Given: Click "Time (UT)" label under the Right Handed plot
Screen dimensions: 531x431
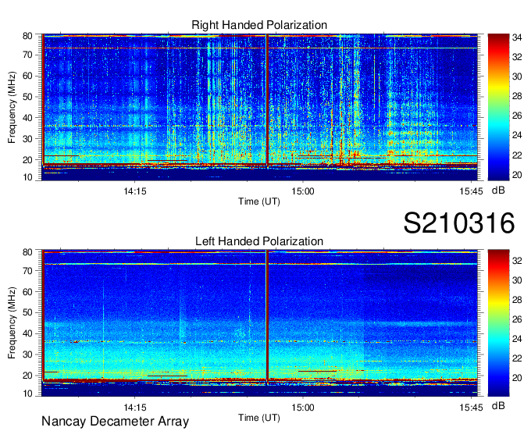Looking at the screenshot, I should tap(259, 201).
